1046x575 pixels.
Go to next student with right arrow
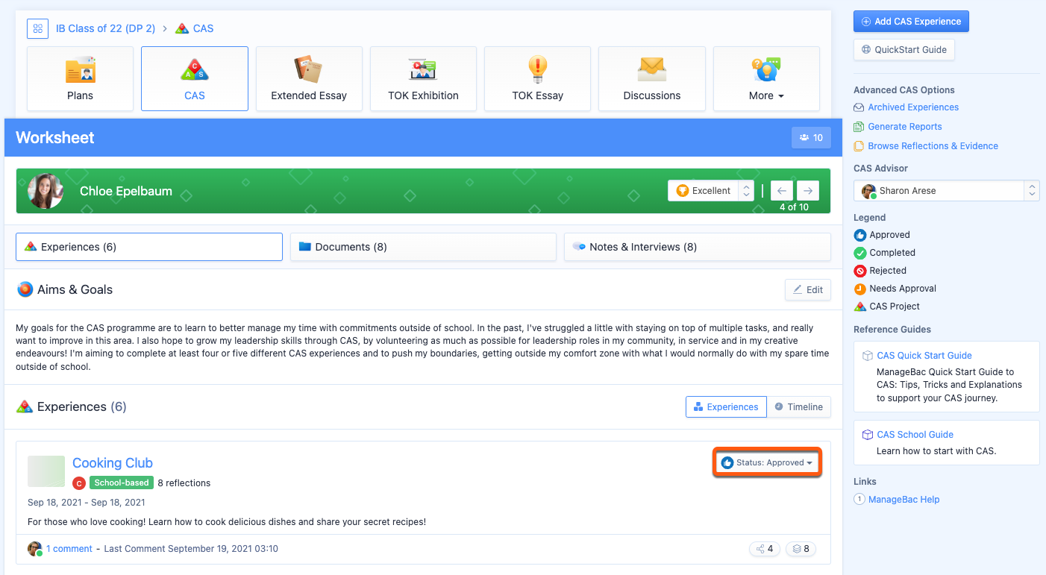pyautogui.click(x=808, y=191)
